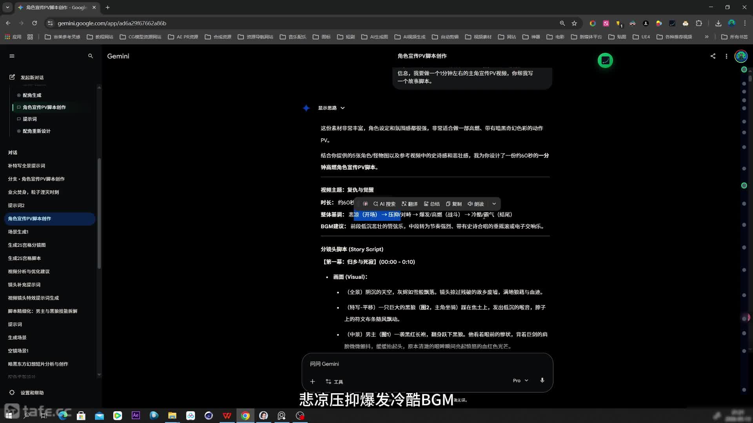Open the AE PR资源 bookmark folder

(x=183, y=37)
